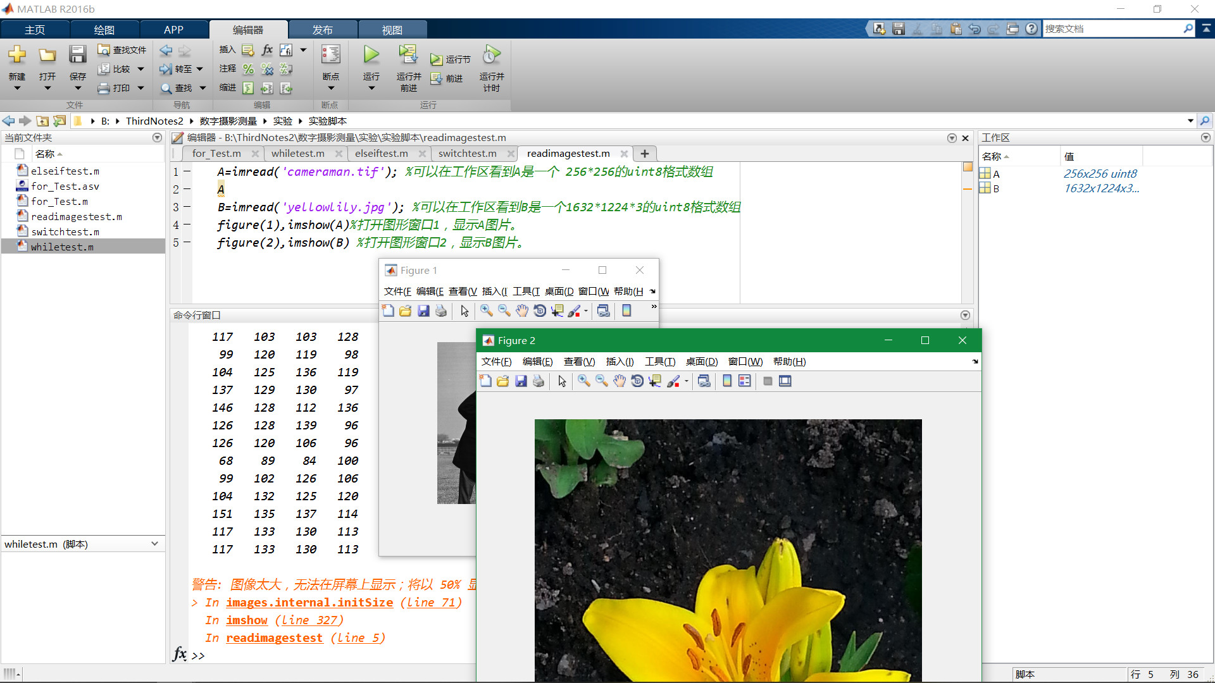
Task: Open the 绘图 ribbon tab
Action: [x=104, y=30]
